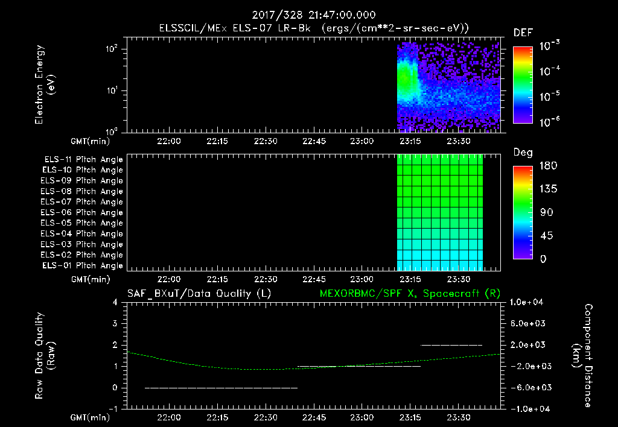Image resolution: width=618 pixels, height=427 pixels.
Task: Select the ELS-11 Pitch Angle label
Action: 83,160
